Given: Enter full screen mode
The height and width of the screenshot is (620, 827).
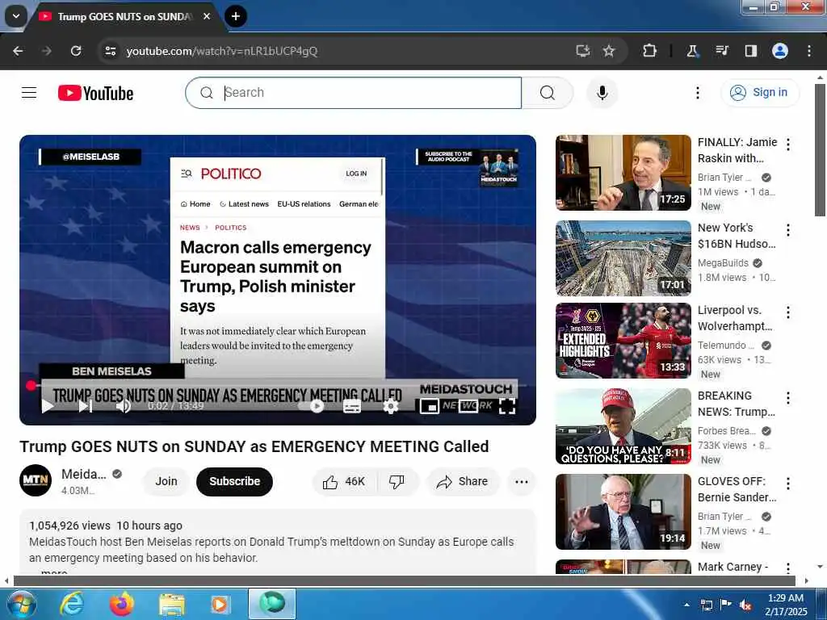Looking at the screenshot, I should click(507, 406).
